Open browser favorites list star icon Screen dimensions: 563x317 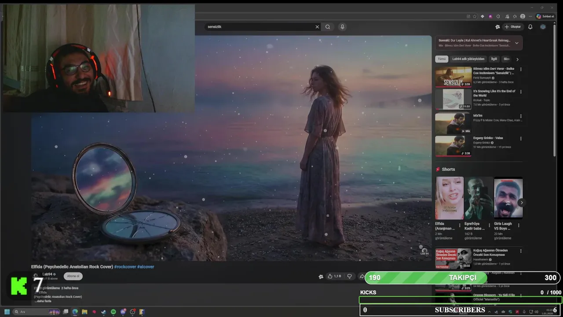point(515,16)
